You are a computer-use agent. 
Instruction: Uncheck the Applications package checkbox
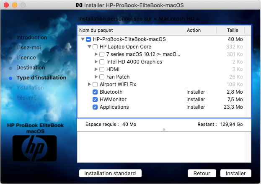[95, 107]
